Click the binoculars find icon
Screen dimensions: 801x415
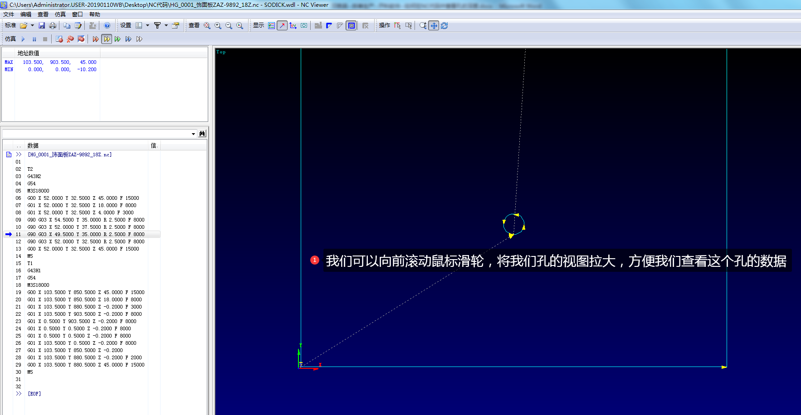click(x=202, y=134)
